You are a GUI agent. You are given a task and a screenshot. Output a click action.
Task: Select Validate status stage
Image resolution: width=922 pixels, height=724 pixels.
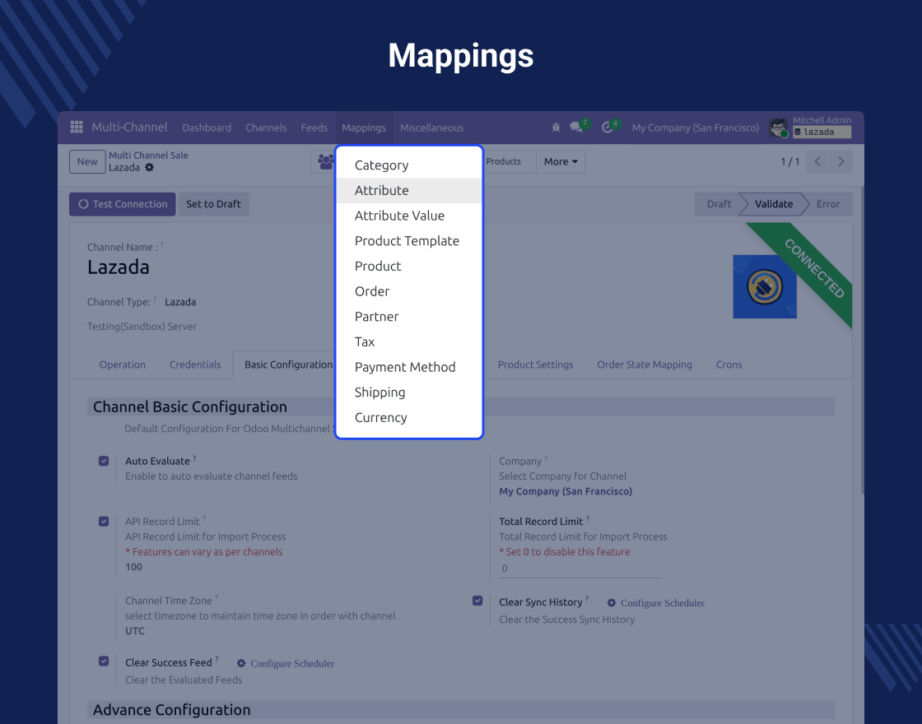click(x=773, y=204)
